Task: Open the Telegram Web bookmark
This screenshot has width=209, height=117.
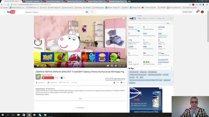Action: (x=135, y=7)
